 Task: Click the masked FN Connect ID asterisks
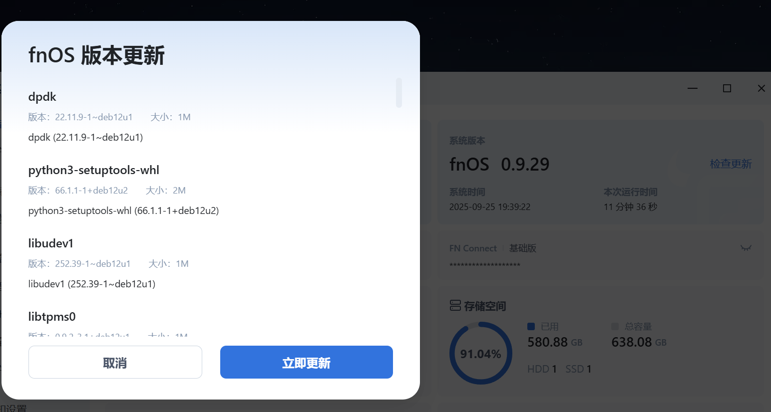click(485, 265)
